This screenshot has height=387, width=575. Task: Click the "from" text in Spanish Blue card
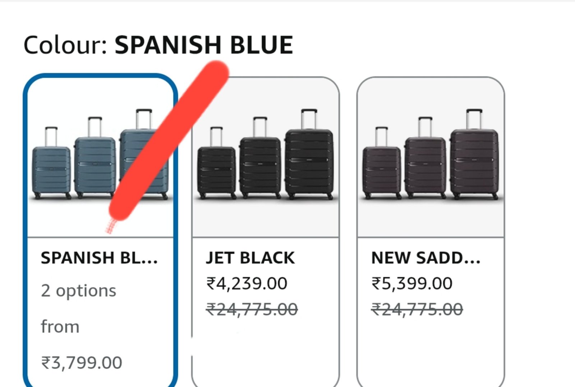[60, 326]
